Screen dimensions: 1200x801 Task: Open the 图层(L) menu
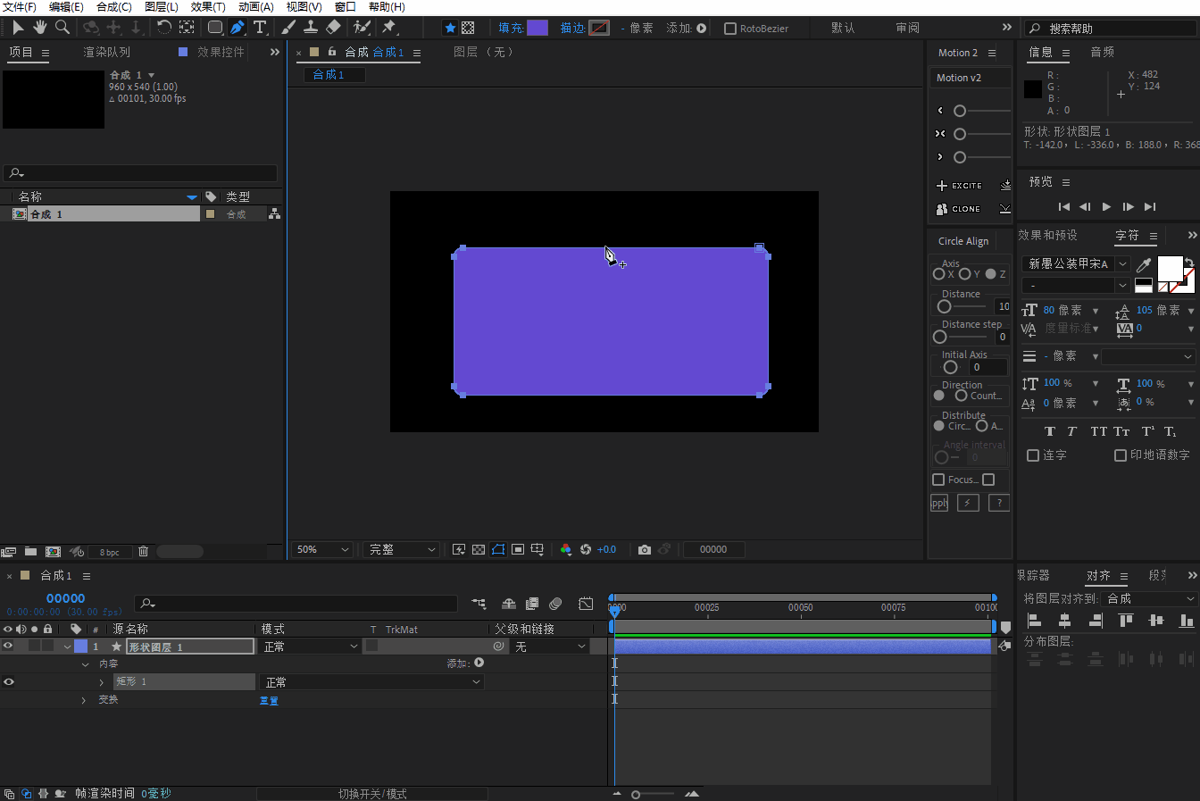tap(162, 7)
